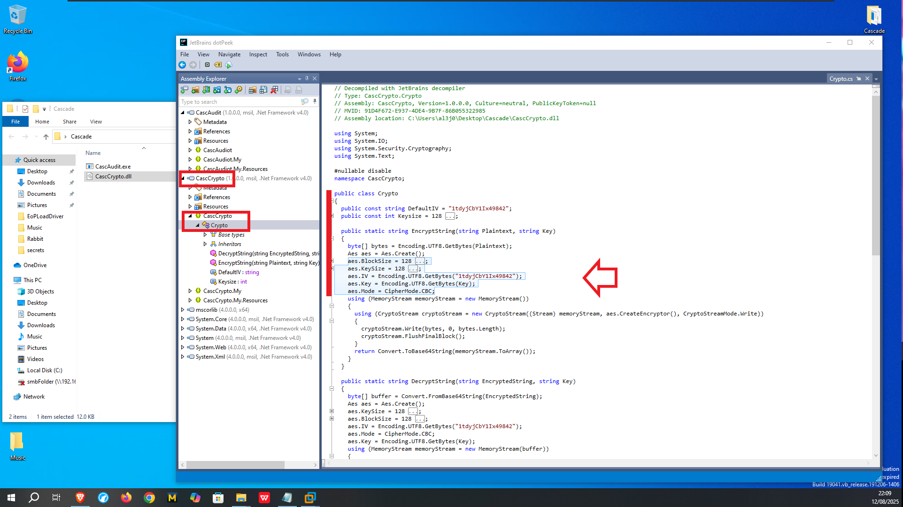
Task: Open the IL Viewer tag icon
Action: (218, 65)
